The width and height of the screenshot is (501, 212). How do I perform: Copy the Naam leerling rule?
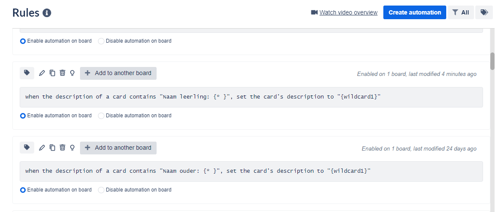point(52,73)
